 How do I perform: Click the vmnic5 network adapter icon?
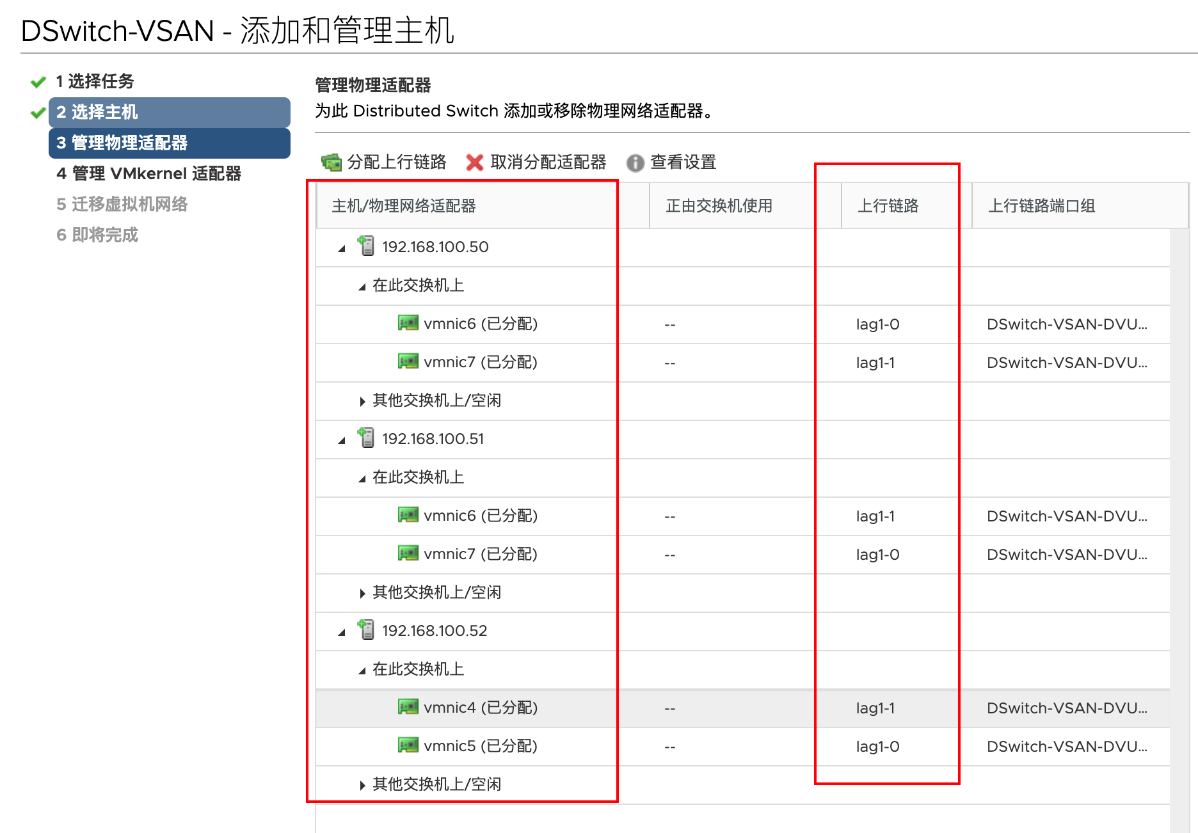408,745
